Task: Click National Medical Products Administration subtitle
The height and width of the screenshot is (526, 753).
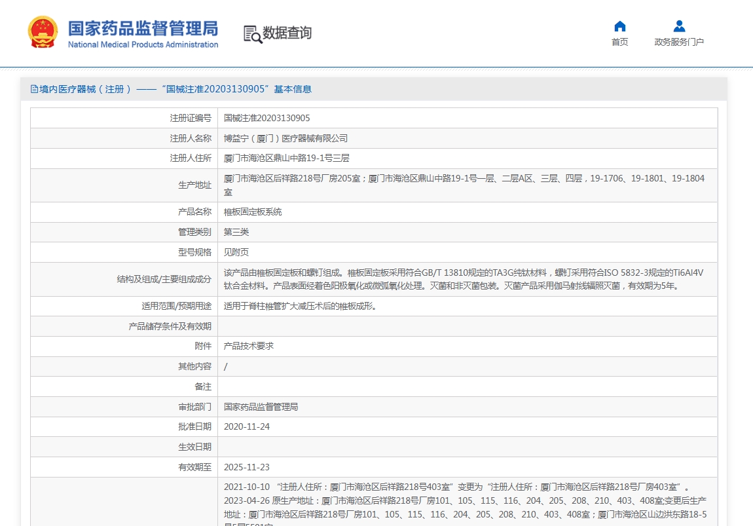Action: (143, 45)
